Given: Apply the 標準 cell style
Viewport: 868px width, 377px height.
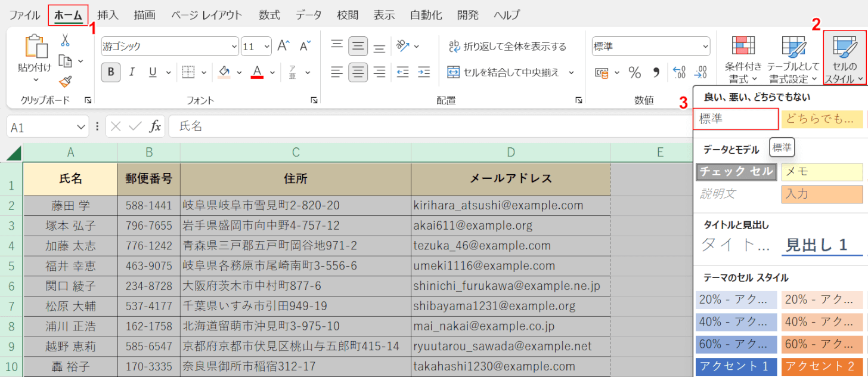Looking at the screenshot, I should click(736, 119).
